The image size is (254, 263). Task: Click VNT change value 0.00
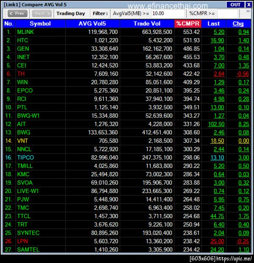[x=244, y=141]
